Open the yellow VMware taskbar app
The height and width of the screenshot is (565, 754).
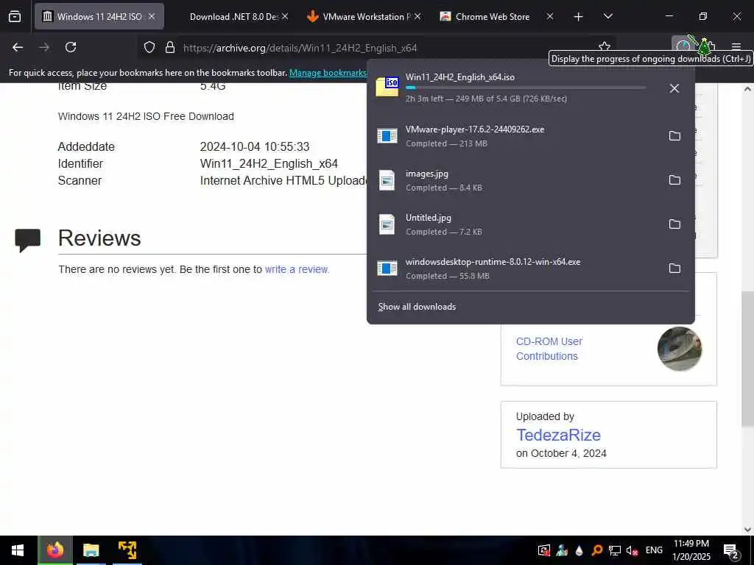127,550
